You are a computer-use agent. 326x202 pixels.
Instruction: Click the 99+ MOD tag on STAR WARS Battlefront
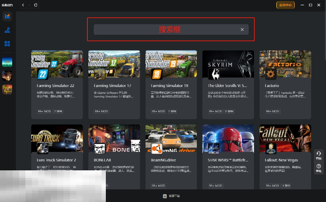pyautogui.click(x=215, y=186)
